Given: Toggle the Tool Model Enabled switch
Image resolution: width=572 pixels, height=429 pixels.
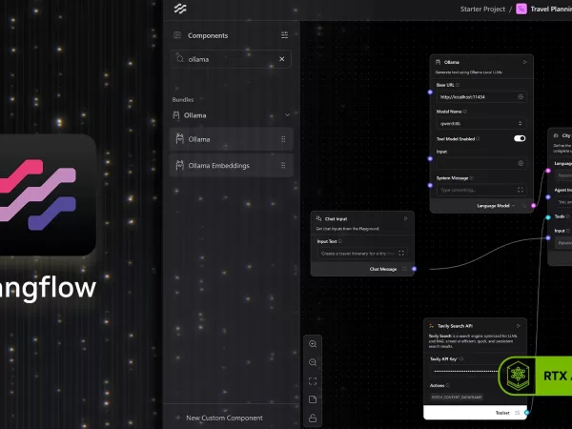Looking at the screenshot, I should (x=520, y=138).
